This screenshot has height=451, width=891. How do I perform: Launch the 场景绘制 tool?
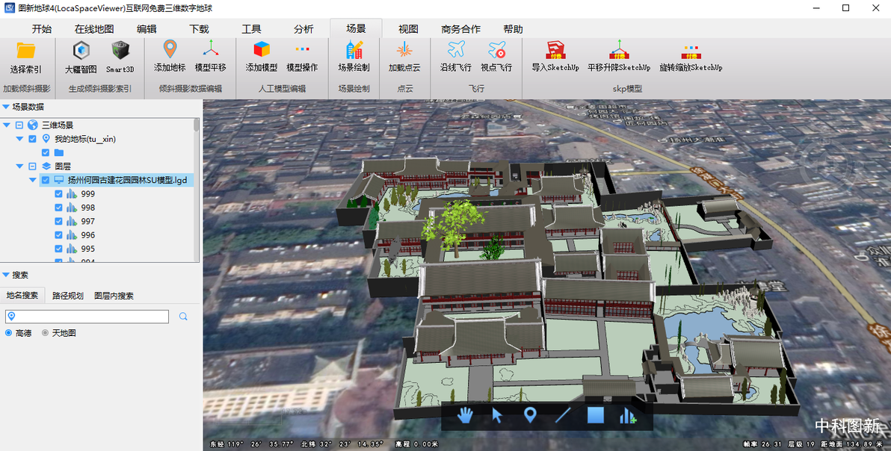354,55
